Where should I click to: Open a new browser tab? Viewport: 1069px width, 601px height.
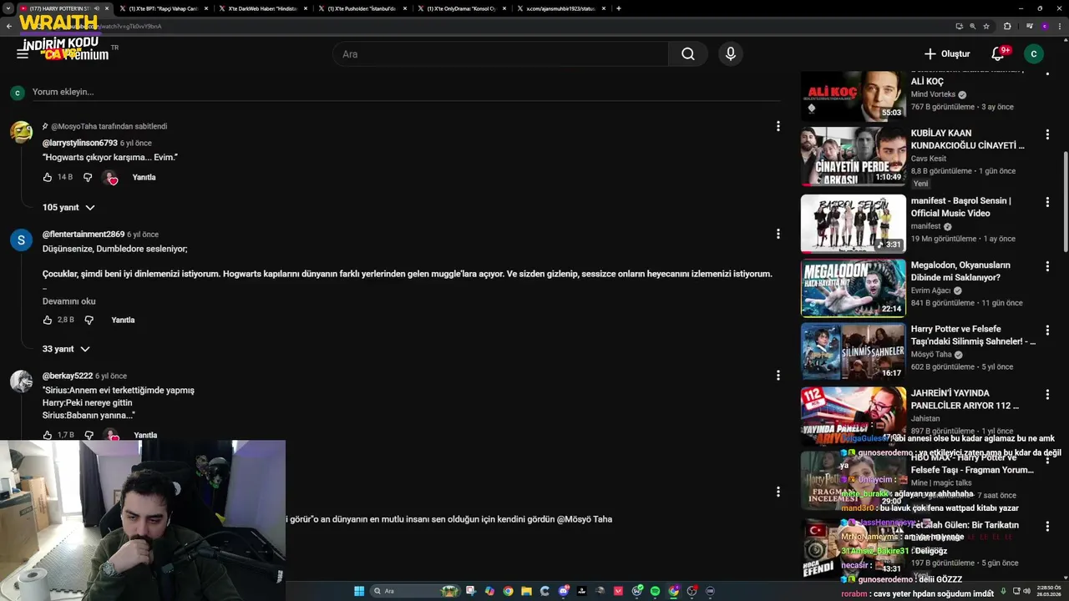(x=618, y=8)
